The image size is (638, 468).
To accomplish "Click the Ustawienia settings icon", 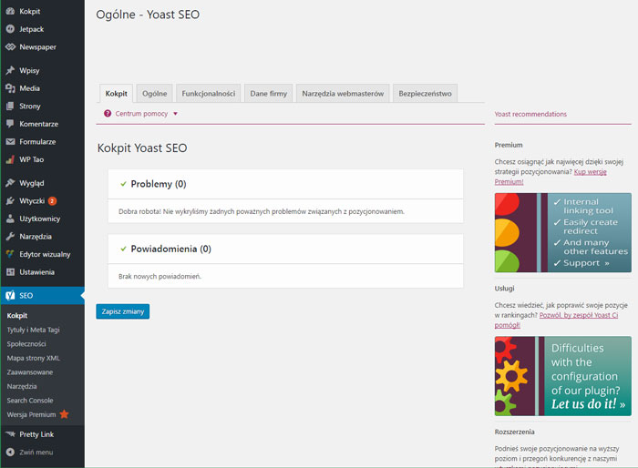I will [10, 272].
